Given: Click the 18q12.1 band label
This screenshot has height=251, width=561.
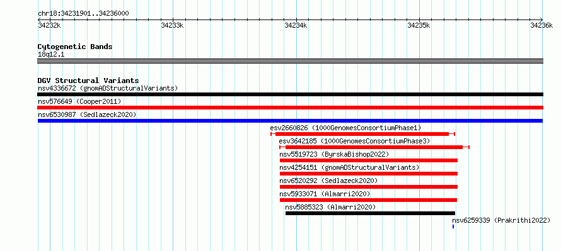Looking at the screenshot, I should (x=51, y=55).
